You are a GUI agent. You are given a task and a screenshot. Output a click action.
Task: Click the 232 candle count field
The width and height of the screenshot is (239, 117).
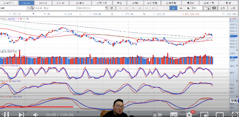pyautogui.click(x=197, y=8)
